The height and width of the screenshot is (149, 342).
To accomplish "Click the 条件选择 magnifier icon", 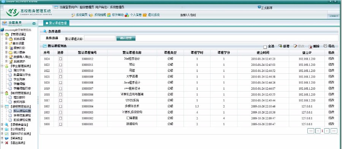I will tap(45, 31).
